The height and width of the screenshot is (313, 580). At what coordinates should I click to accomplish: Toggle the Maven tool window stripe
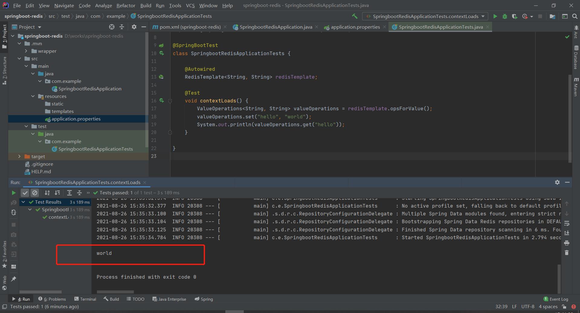click(576, 87)
